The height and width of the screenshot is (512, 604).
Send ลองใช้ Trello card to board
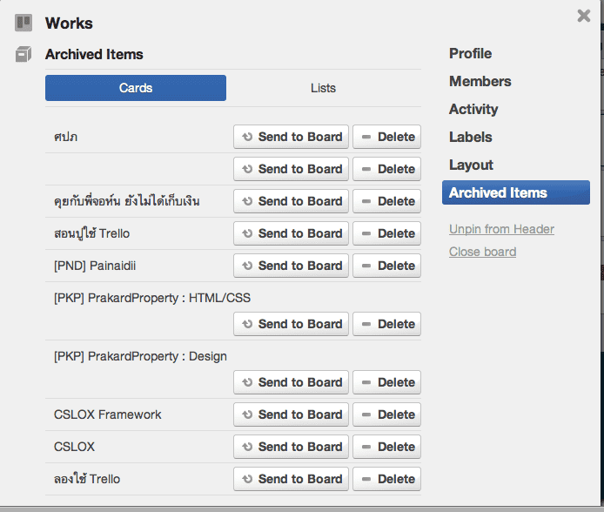[x=291, y=479]
